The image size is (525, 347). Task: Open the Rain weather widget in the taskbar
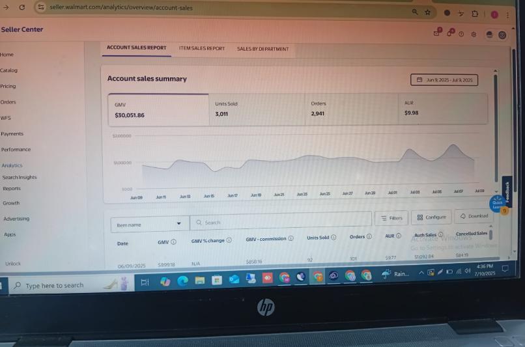click(395, 274)
